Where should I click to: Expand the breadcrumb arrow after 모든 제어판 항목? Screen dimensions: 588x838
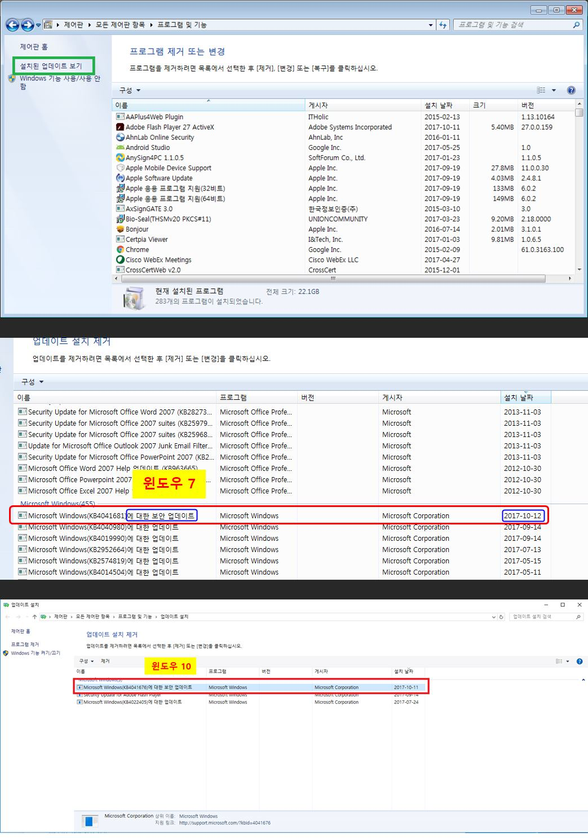tap(152, 25)
